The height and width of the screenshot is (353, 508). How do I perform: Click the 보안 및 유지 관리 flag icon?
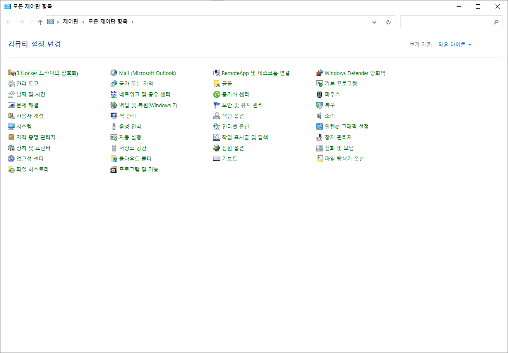[217, 105]
